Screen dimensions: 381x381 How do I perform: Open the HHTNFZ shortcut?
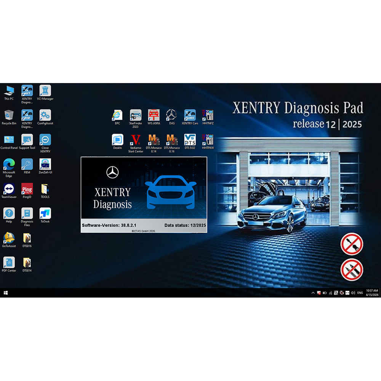pos(208,115)
